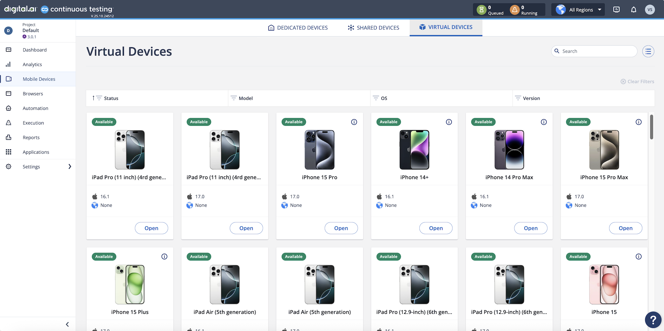Click the device list vertical scrollbar

[651, 127]
